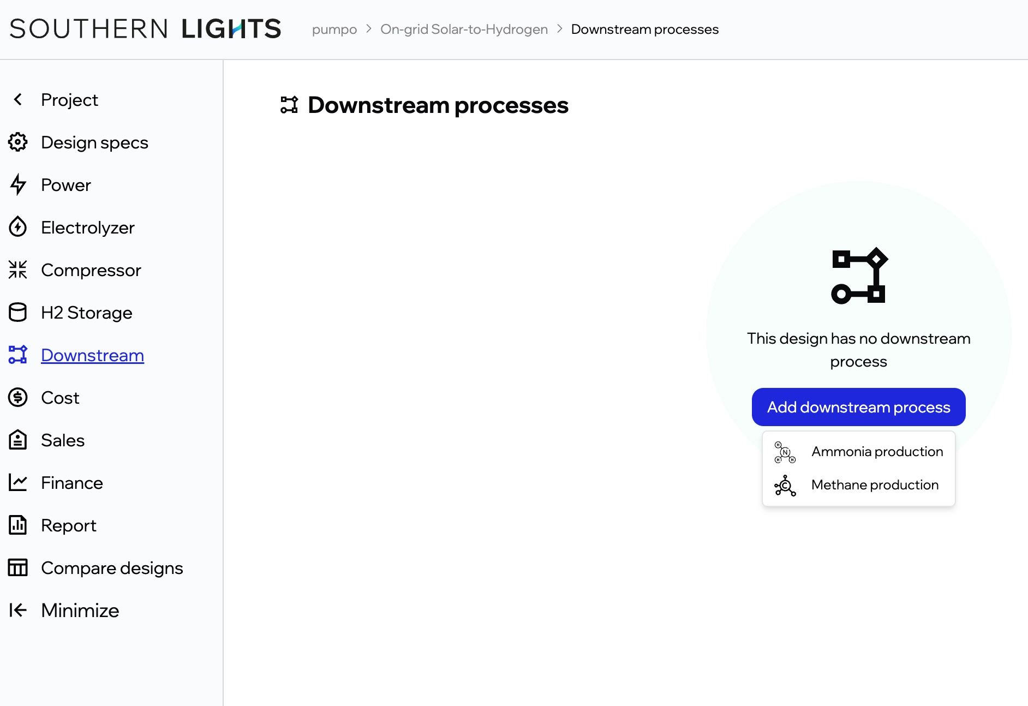Click the ammonia molecule icon in dropdown
The height and width of the screenshot is (706, 1028).
[x=785, y=452]
